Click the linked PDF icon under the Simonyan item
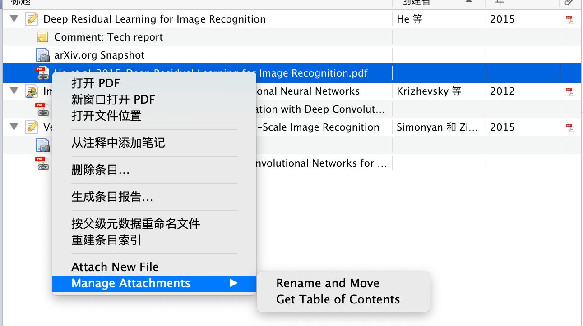Screen dimensions: 583x326 42,163
